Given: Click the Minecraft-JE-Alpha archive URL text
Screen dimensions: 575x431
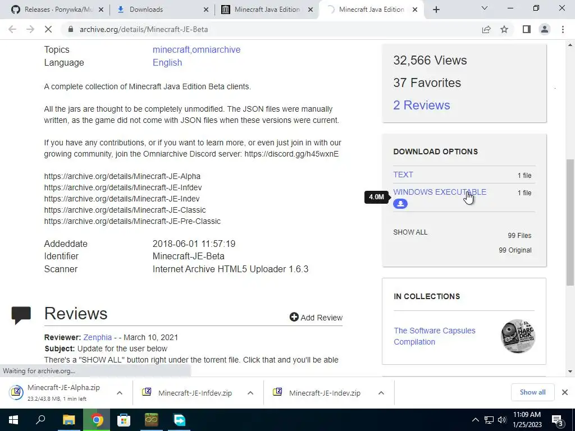Looking at the screenshot, I should (x=122, y=176).
